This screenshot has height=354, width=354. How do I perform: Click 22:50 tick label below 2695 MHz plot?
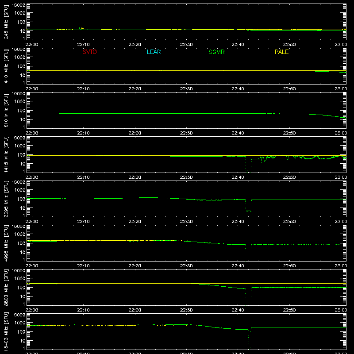point(289,222)
